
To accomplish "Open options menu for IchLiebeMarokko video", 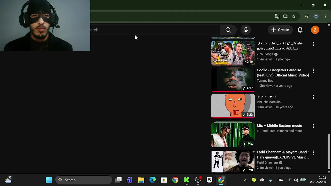I will [313, 97].
